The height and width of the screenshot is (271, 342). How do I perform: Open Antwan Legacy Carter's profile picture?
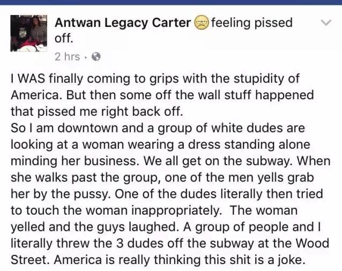click(28, 33)
